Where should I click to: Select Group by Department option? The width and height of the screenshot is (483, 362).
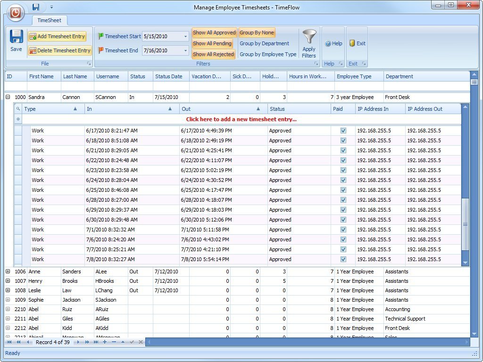(x=264, y=43)
